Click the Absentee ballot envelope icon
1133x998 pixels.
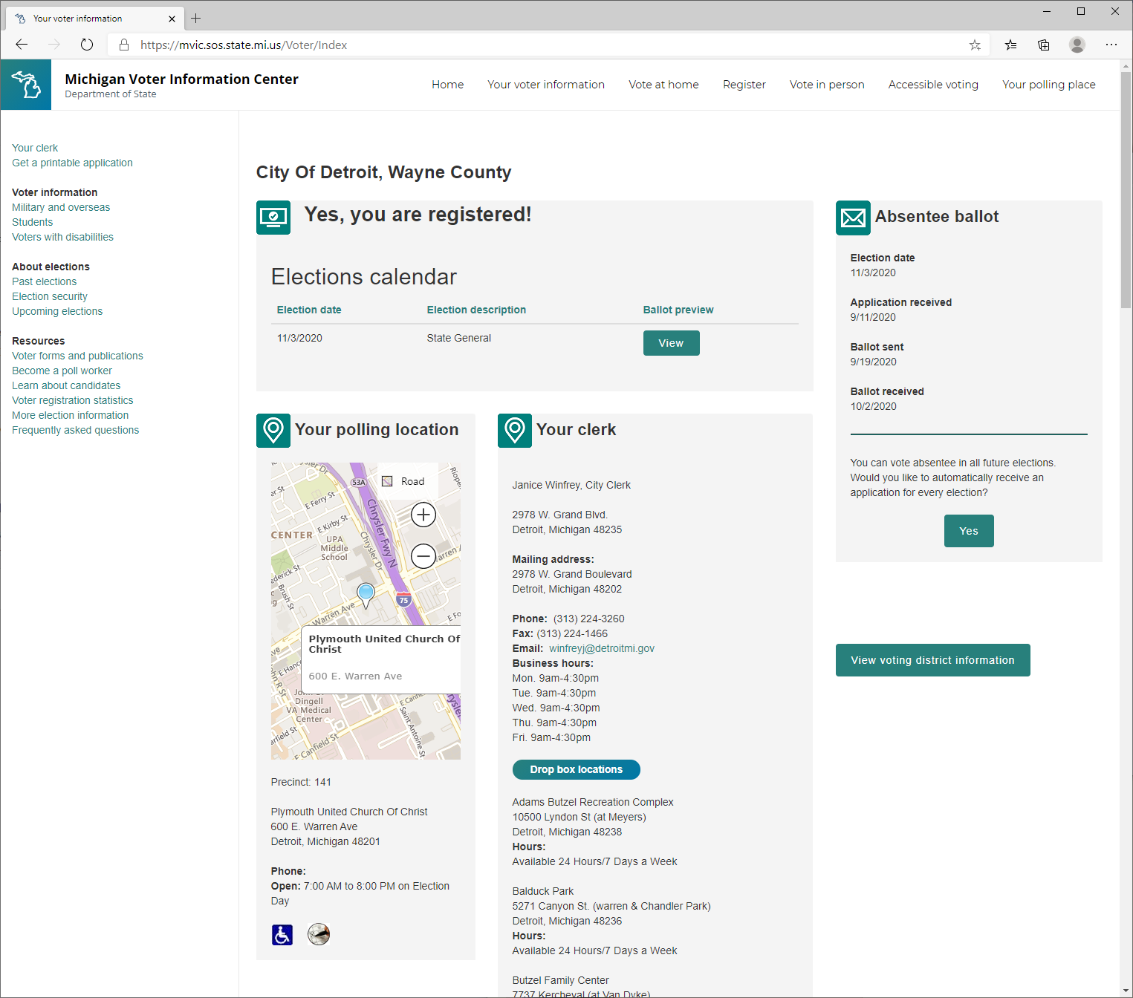coord(853,218)
